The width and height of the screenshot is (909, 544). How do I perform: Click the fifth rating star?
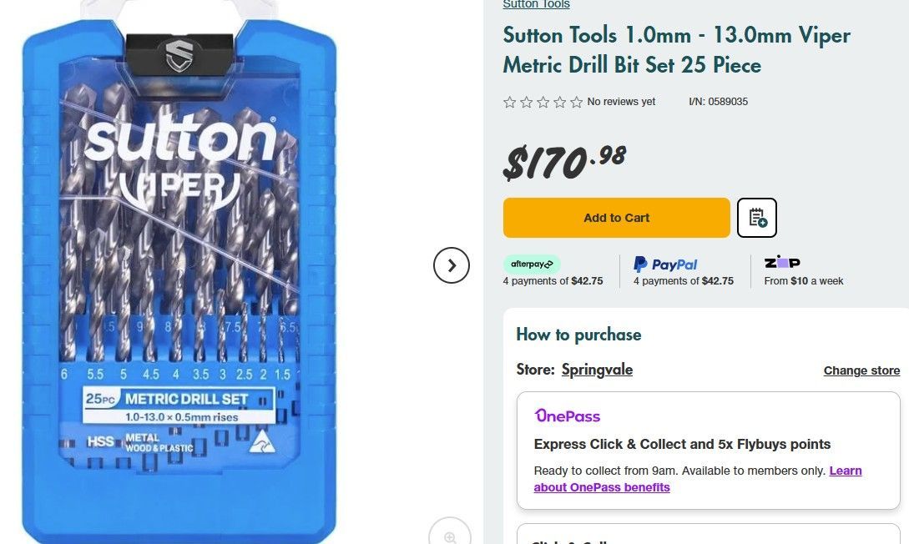point(576,102)
